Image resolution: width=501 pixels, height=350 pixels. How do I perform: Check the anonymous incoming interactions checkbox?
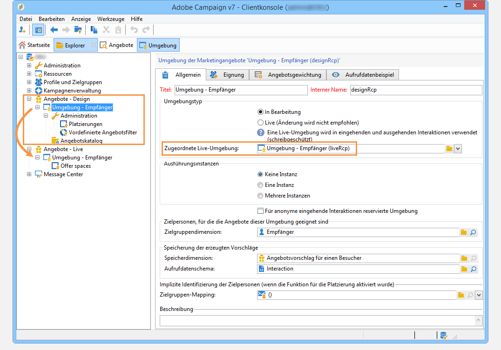click(260, 211)
